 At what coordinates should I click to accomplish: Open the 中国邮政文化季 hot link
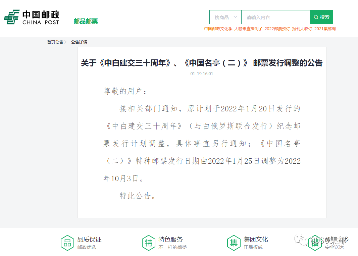coord(218,29)
